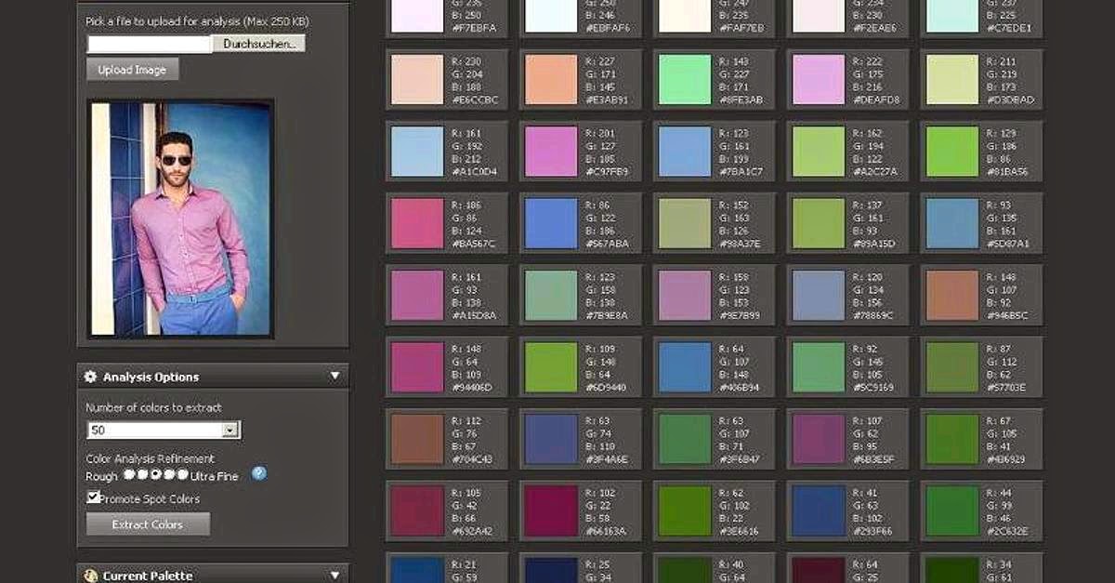Select the Ultra Fine refinement radio button

click(183, 474)
